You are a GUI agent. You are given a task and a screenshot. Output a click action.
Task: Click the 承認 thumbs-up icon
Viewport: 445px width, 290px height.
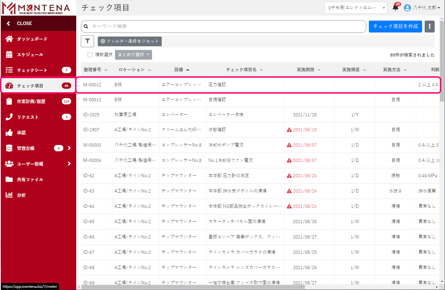9,133
